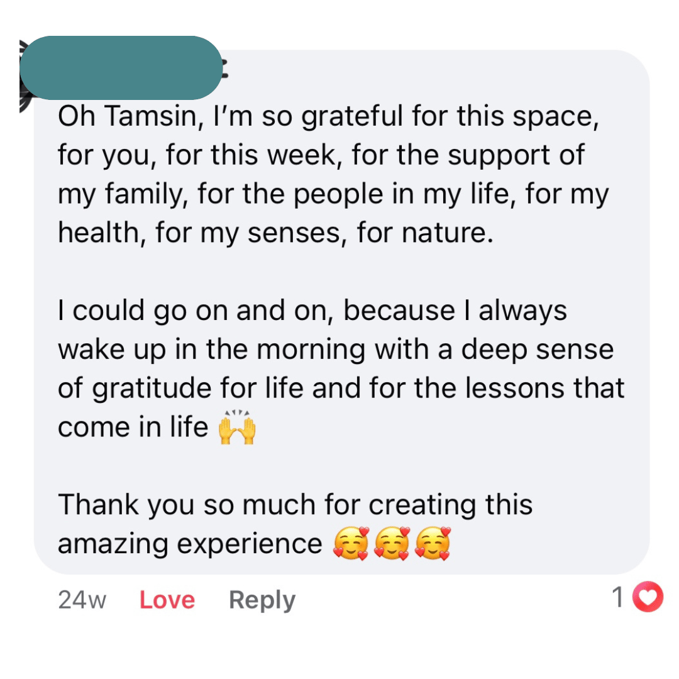Click the 'amazing experience' text

(x=190, y=544)
